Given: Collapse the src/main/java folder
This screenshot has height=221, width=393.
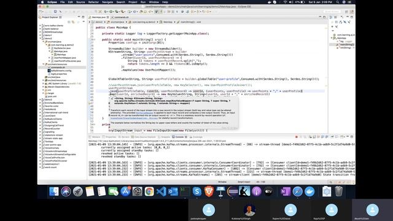Looking at the screenshot, I should point(43,42).
